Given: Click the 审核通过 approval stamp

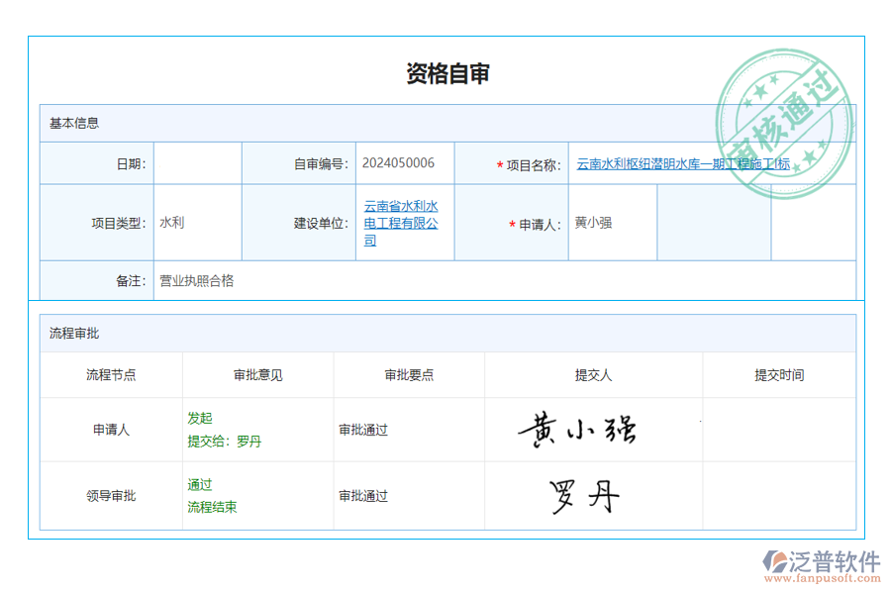Looking at the screenshot, I should [x=785, y=118].
